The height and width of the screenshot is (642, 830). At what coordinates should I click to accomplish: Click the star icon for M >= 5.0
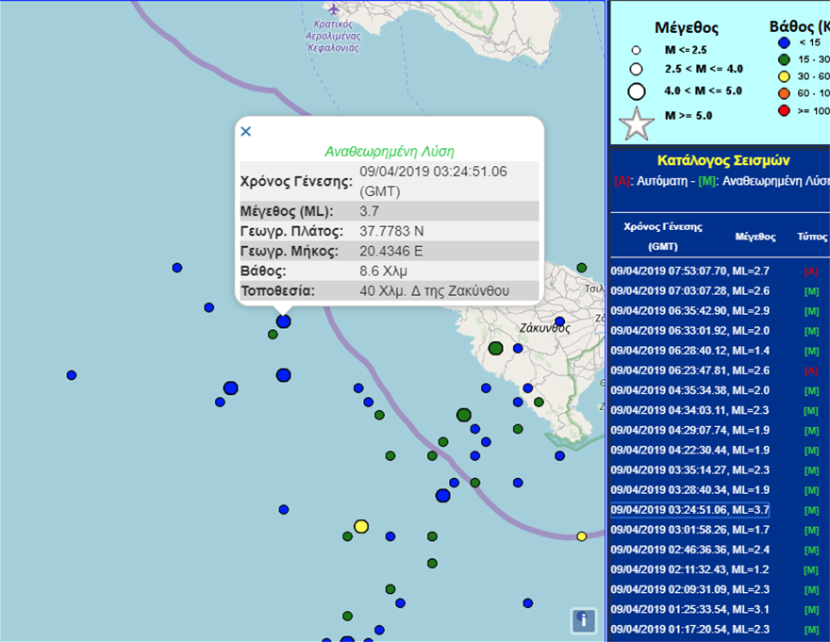click(x=637, y=123)
